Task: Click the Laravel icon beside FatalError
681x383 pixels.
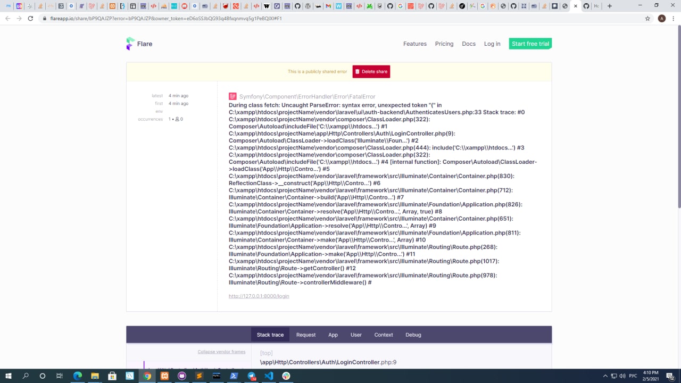Action: tap(232, 96)
